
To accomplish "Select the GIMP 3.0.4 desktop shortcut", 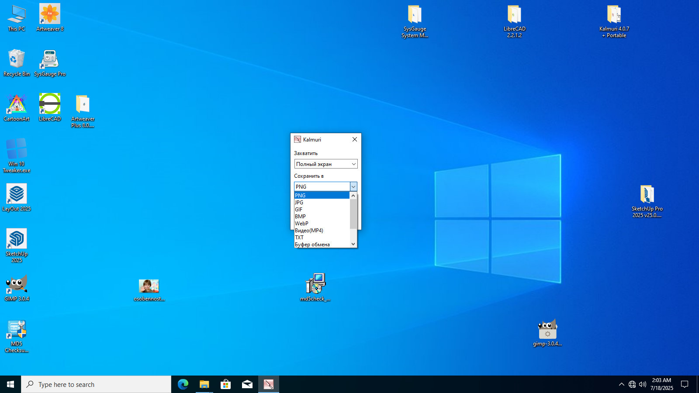I will click(17, 288).
